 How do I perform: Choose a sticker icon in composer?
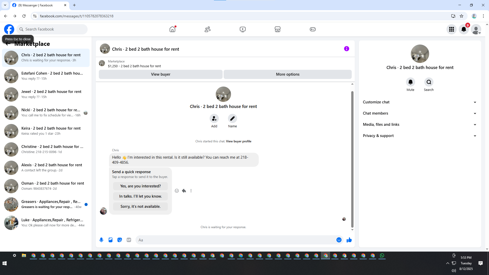pyautogui.click(x=120, y=240)
